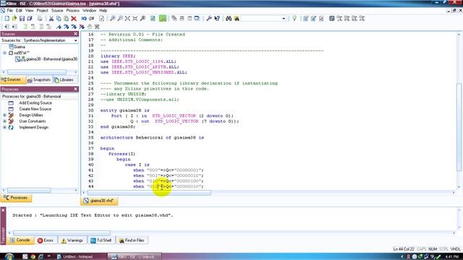Click the Zoom to Full View icon

[x=127, y=19]
